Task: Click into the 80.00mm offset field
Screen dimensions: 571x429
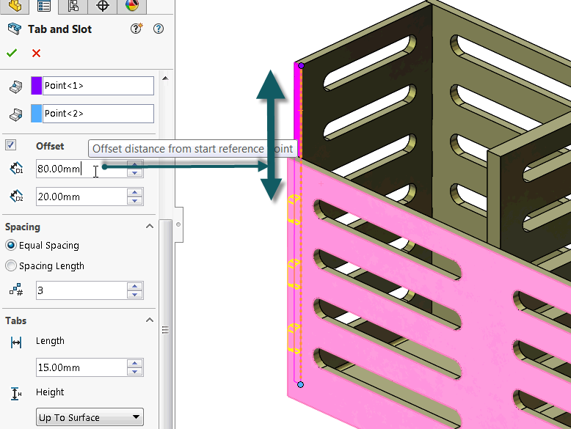Action: (x=81, y=169)
